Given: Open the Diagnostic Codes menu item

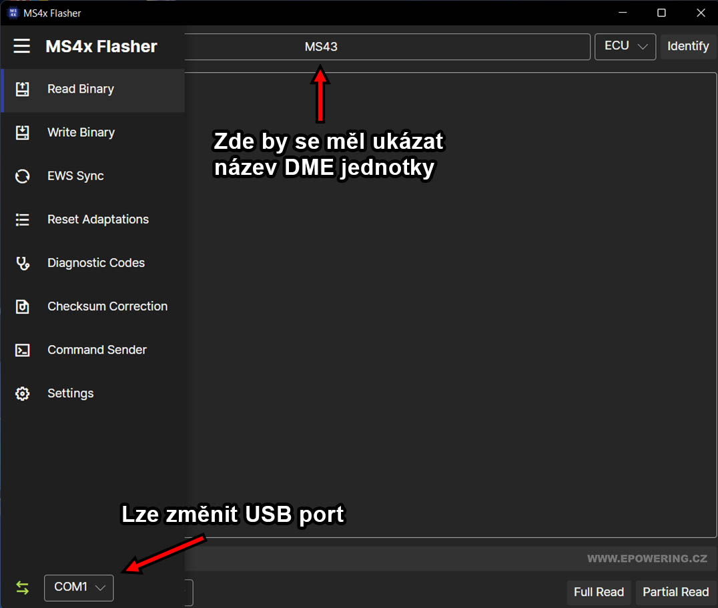Looking at the screenshot, I should point(93,263).
